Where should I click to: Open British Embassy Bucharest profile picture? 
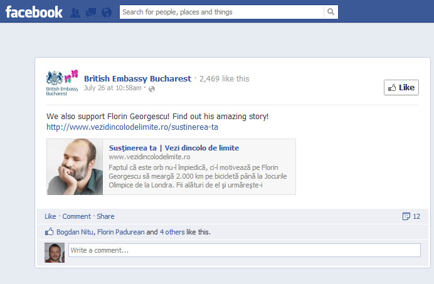(62, 83)
